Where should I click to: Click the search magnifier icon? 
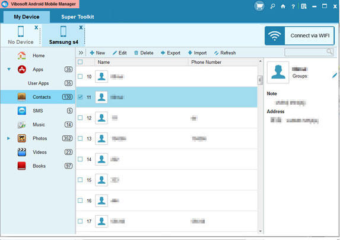(x=329, y=51)
